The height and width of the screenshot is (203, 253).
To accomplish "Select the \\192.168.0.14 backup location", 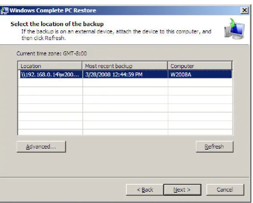I will (51, 75).
